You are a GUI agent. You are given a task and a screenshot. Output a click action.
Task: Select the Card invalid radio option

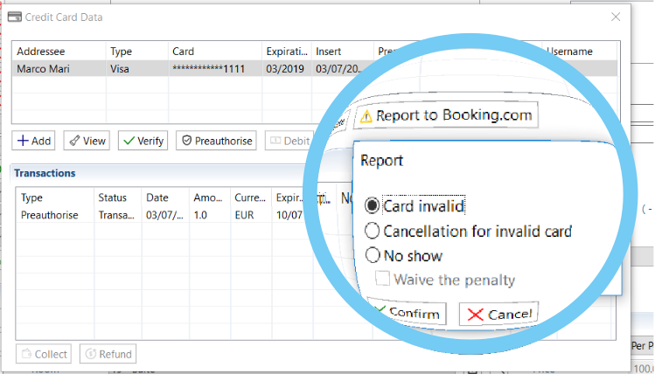[372, 205]
